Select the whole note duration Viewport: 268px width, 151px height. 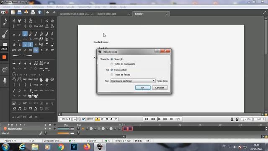pyautogui.click(x=14, y=34)
